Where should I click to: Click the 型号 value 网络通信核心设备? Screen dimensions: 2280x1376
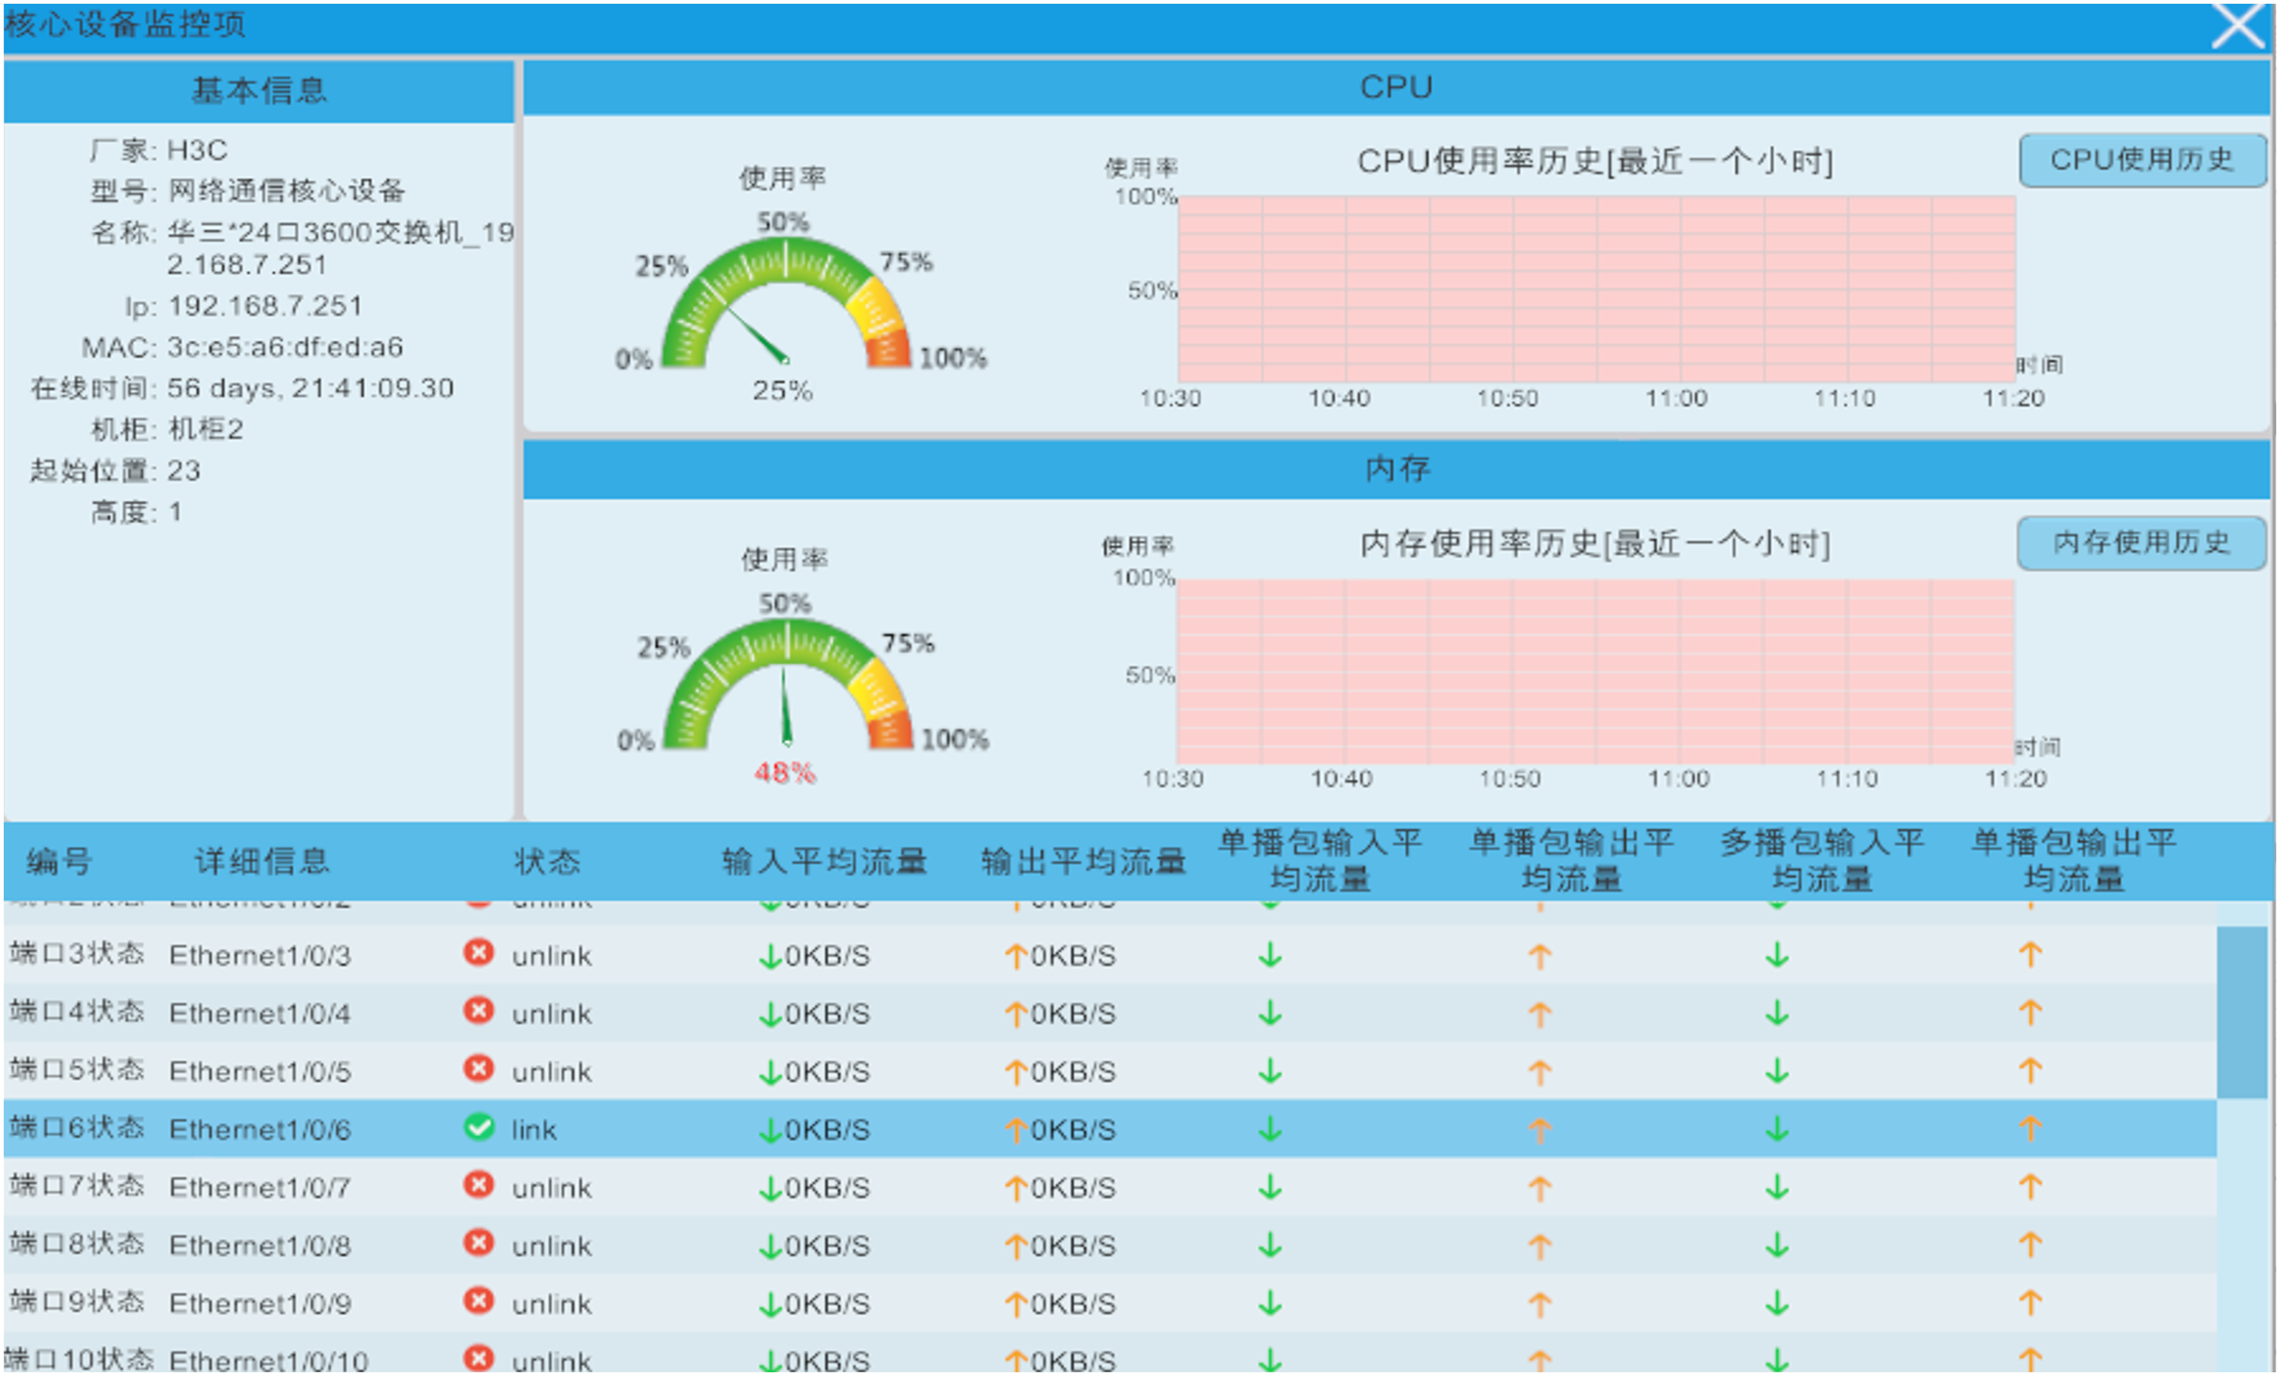tap(287, 191)
